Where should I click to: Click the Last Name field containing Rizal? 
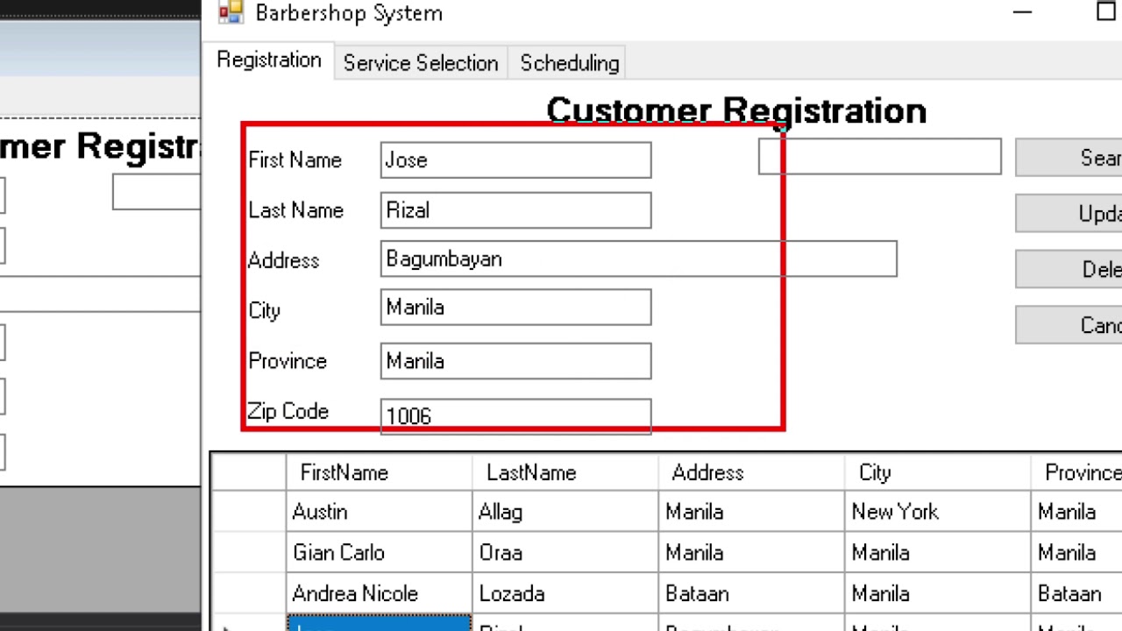coord(515,210)
